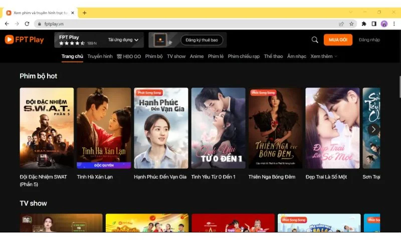Click the FPT Play logo
The height and width of the screenshot is (240, 401).
(24, 40)
